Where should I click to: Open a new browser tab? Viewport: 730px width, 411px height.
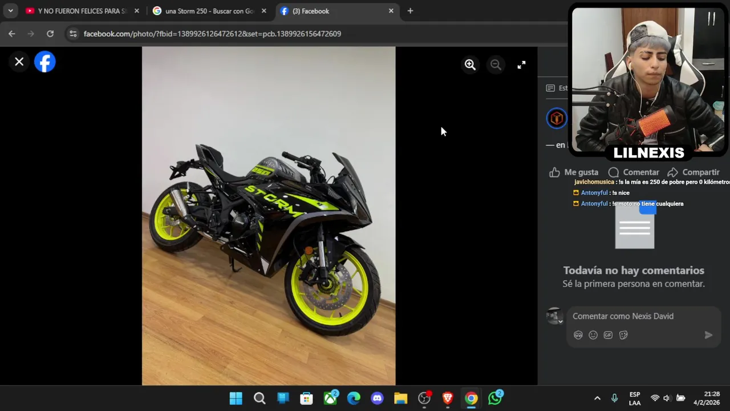click(x=410, y=11)
